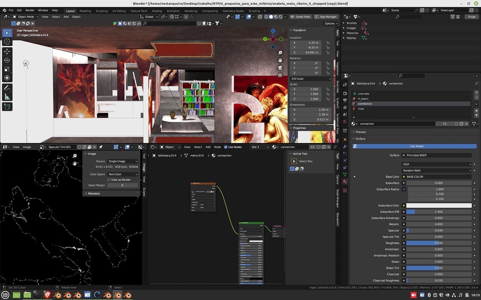The width and height of the screenshot is (481, 300).
Task: Toggle lock on Scale Z
Action: point(328,99)
